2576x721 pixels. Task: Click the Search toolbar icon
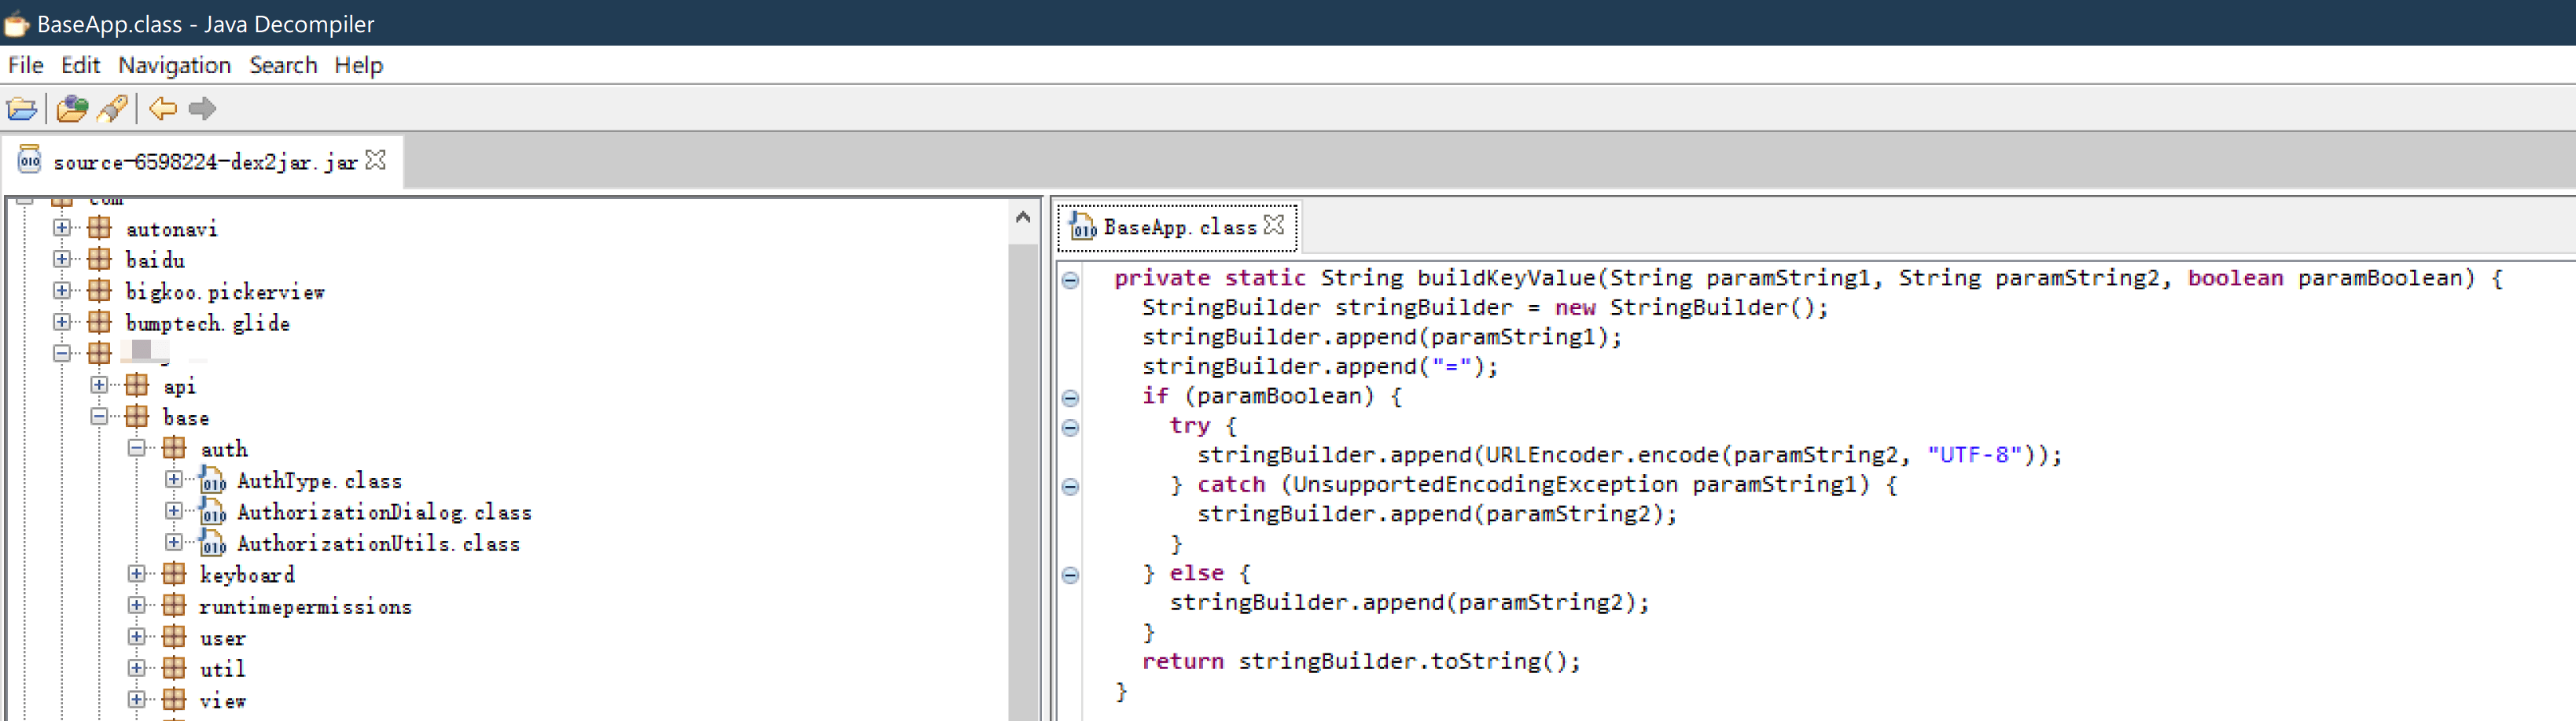(112, 108)
